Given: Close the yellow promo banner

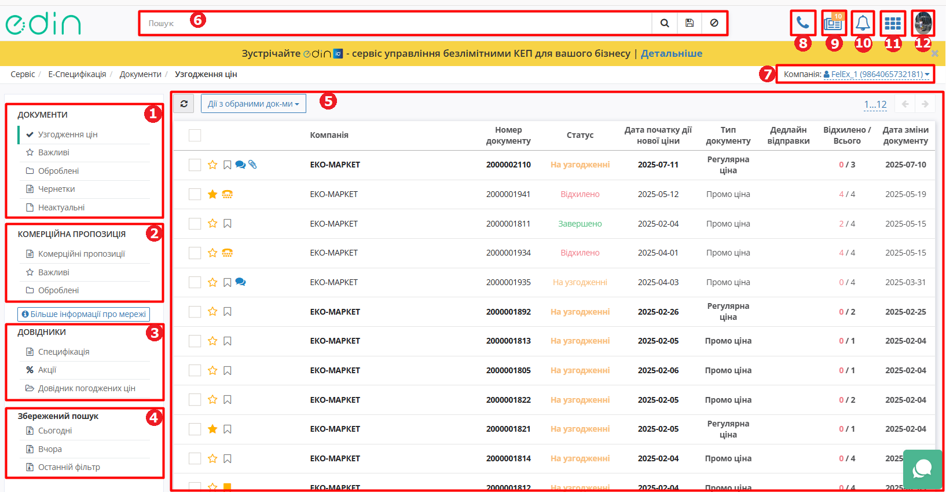Looking at the screenshot, I should click(x=934, y=53).
